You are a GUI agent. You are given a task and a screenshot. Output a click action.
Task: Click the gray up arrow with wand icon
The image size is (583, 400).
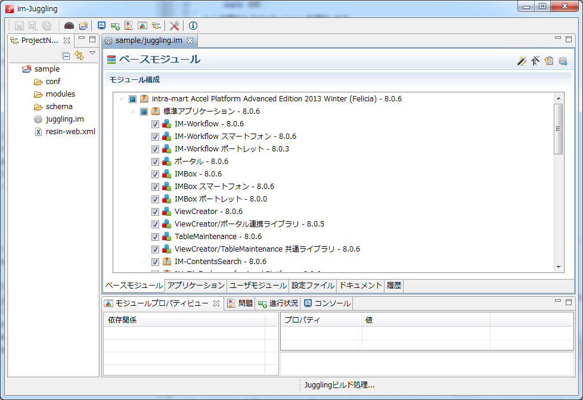pos(535,61)
